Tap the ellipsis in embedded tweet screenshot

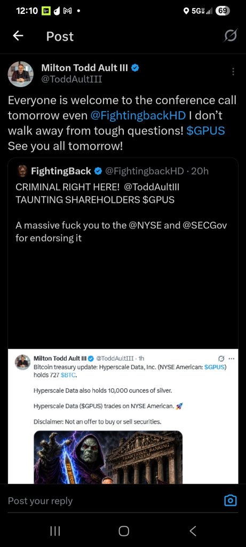[x=232, y=358]
